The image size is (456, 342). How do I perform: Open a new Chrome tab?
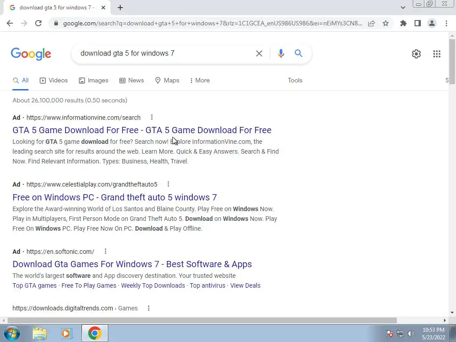[120, 8]
